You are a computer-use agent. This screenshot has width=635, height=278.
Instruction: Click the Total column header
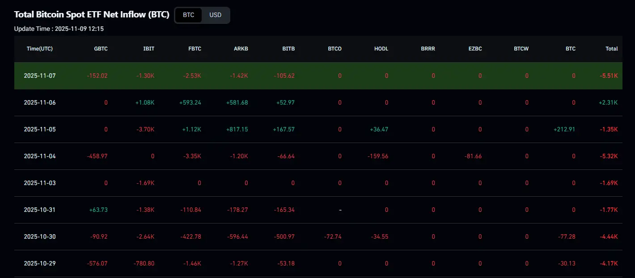click(611, 49)
